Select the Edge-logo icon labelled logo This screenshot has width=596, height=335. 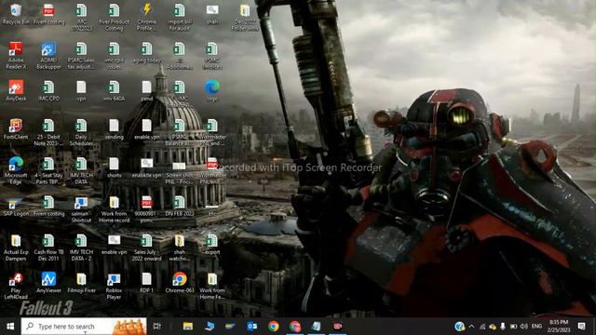click(x=212, y=90)
